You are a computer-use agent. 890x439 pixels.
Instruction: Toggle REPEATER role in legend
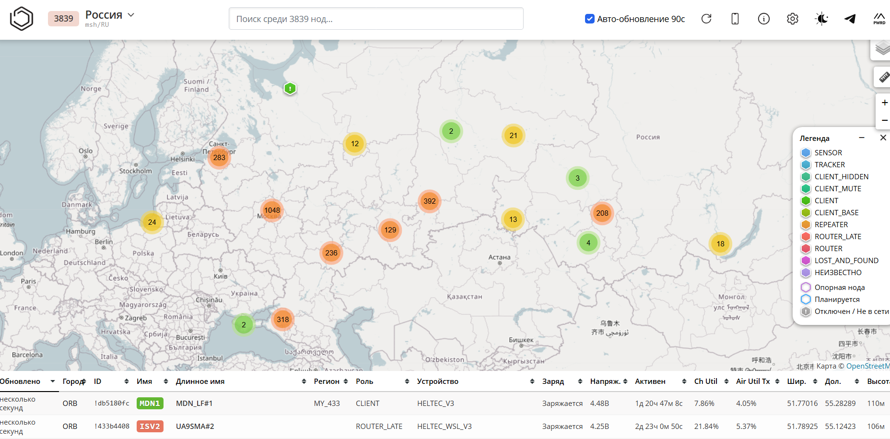coord(831,225)
